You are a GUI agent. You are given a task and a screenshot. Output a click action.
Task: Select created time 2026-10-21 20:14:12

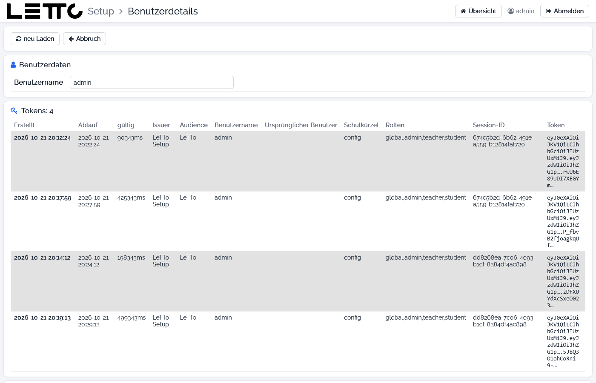[x=42, y=258]
